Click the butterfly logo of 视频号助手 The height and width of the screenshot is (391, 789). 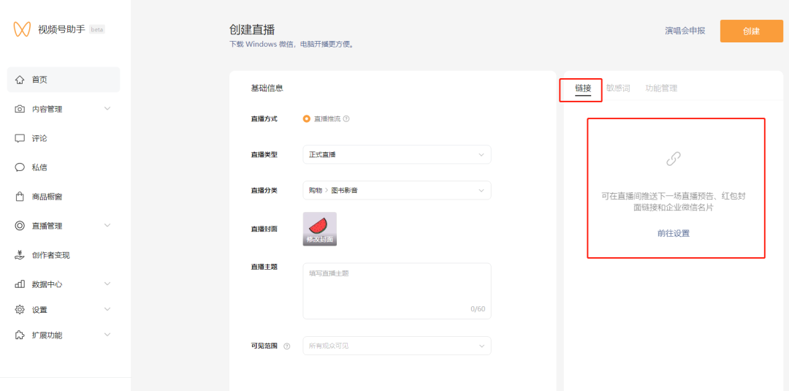[x=22, y=29]
